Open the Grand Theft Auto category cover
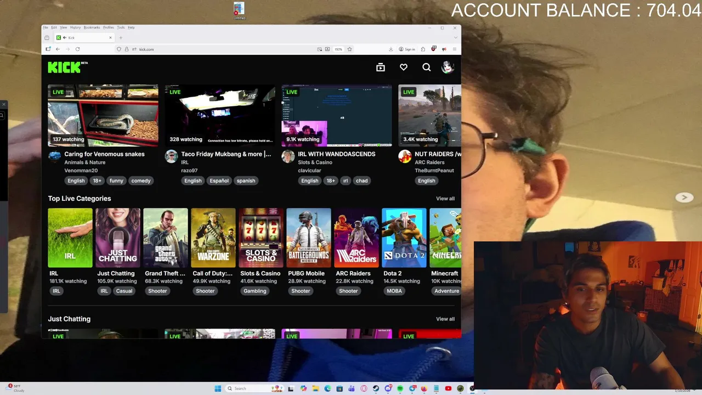 click(166, 238)
